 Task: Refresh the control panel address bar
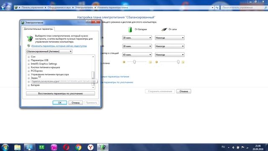point(217,8)
